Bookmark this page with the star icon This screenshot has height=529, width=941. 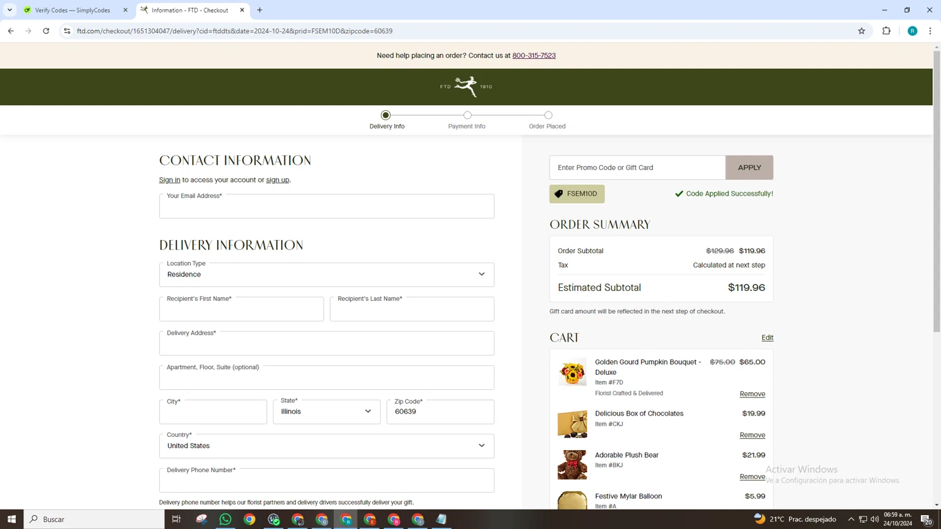point(861,31)
